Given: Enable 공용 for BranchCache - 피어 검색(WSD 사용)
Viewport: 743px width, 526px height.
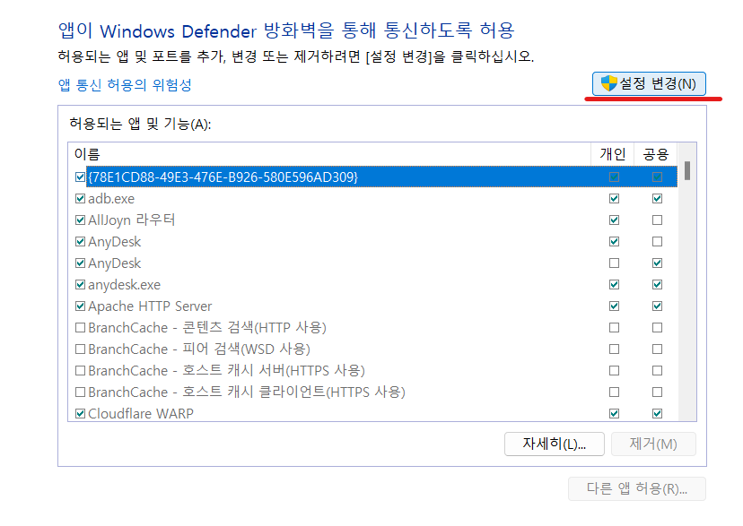Looking at the screenshot, I should pyautogui.click(x=657, y=349).
